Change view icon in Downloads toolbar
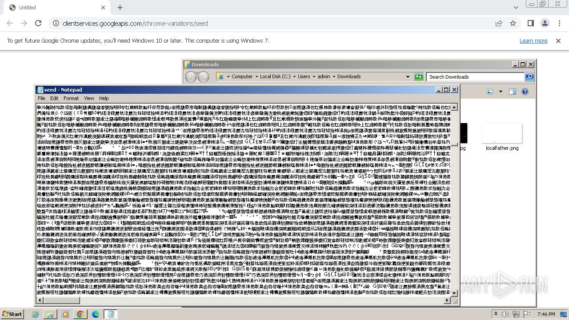This screenshot has height=320, width=569. click(490, 92)
